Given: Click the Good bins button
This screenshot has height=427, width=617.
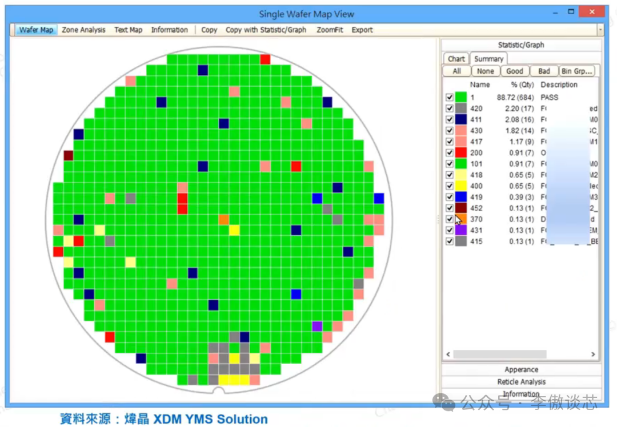Looking at the screenshot, I should [x=515, y=71].
